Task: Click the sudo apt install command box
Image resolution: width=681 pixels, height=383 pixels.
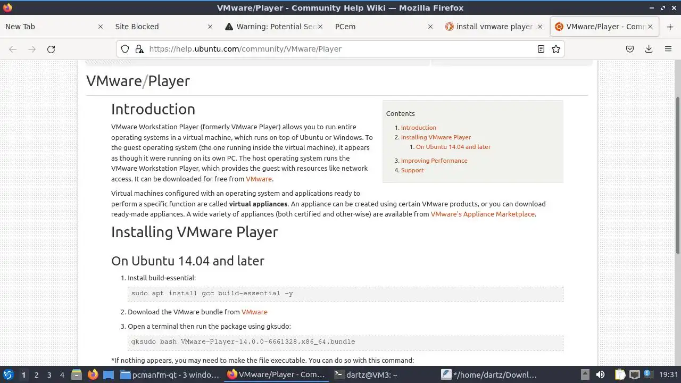Action: click(x=345, y=294)
